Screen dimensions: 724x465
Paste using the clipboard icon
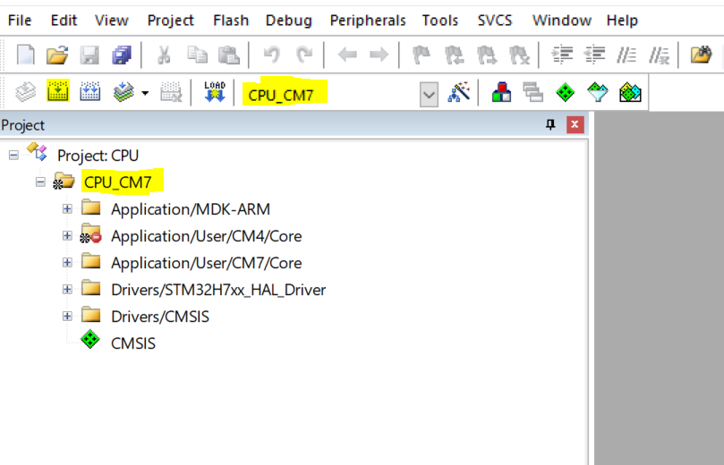[x=228, y=55]
